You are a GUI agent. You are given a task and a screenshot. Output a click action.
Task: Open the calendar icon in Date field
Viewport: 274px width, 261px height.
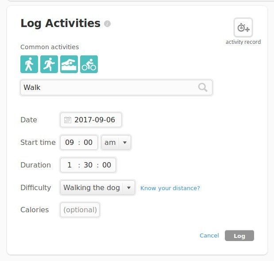68,120
